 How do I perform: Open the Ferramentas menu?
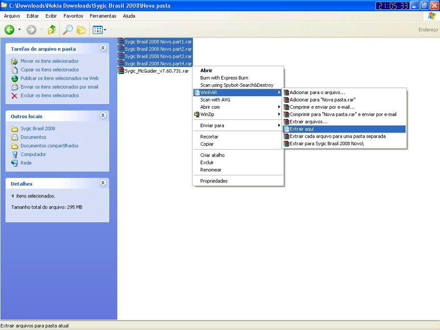click(x=103, y=16)
